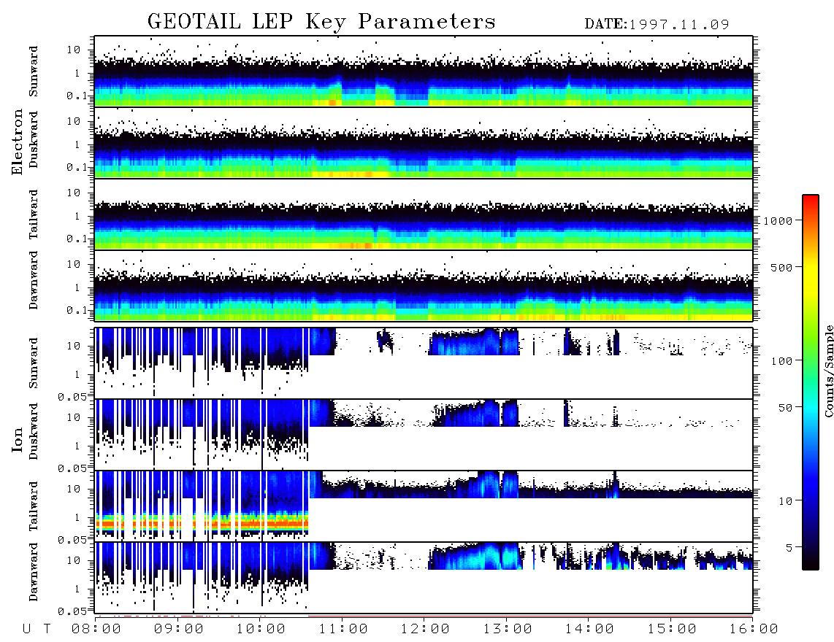
Task: Click the Ion Dawnward axis label
Action: point(33,572)
